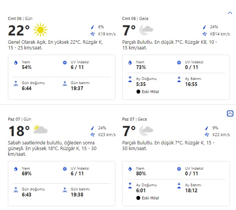Click the UV index icon in Cmt 06 Gün
Viewport: 236px width, 210px height.
tap(65, 63)
